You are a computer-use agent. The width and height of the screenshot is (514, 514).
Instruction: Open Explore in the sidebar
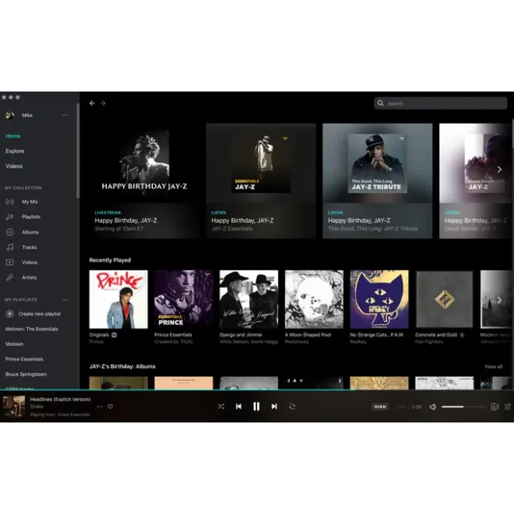click(x=14, y=151)
